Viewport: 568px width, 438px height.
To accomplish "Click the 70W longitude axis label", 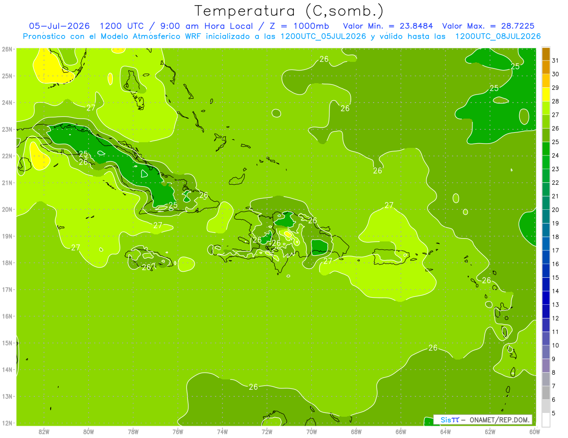I will point(311,431).
